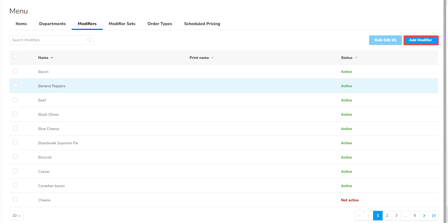Go to previous page arrow
Viewport: 448px width, 223px height.
369,216
